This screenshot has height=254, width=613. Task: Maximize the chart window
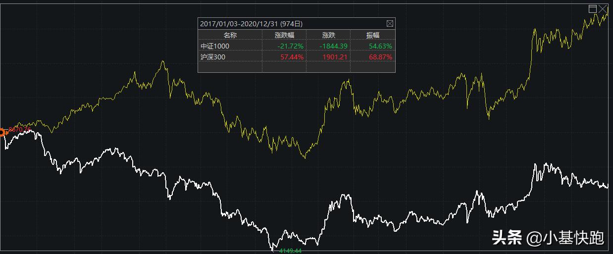592,8
